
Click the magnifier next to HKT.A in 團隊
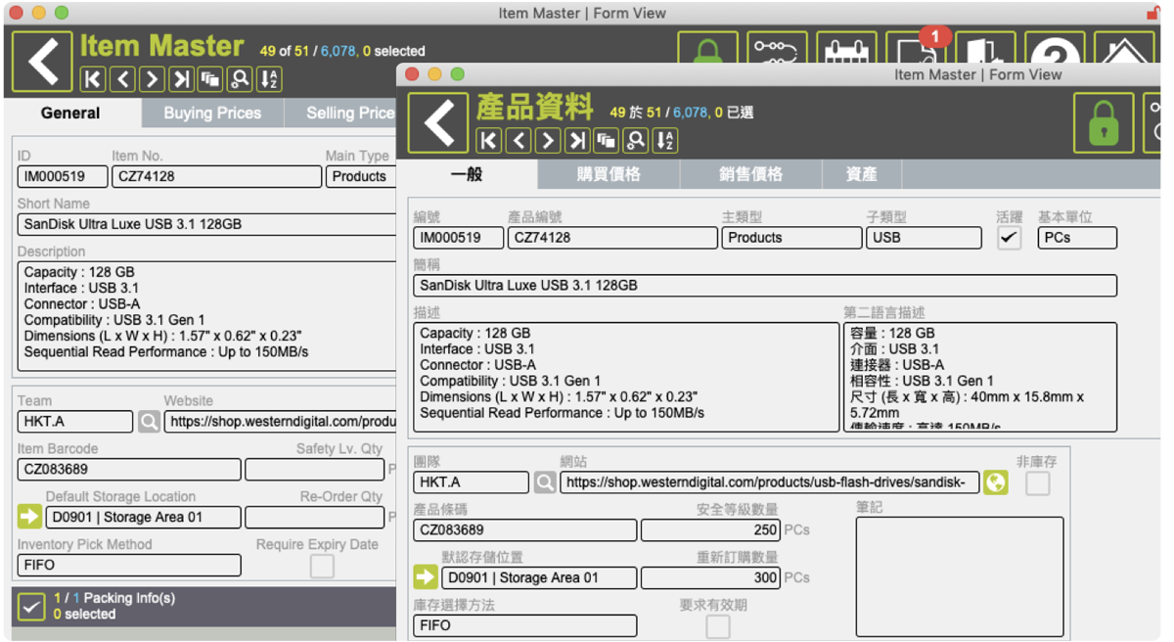pos(545,481)
